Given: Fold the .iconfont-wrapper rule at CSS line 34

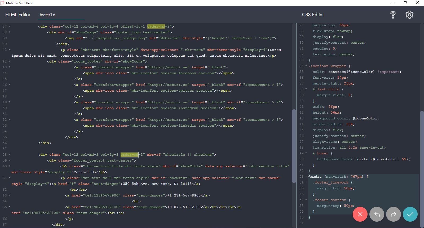Looking at the screenshot, I should click(x=306, y=66).
